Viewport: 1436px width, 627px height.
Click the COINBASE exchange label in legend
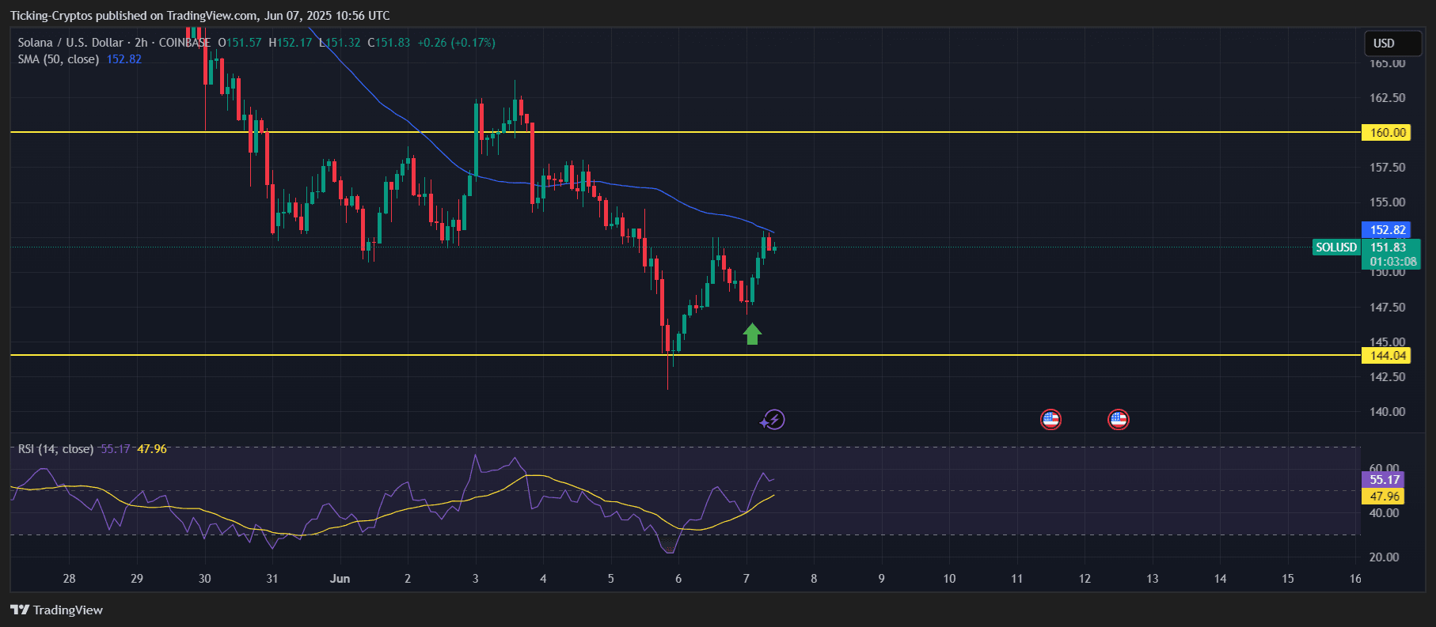[x=184, y=43]
